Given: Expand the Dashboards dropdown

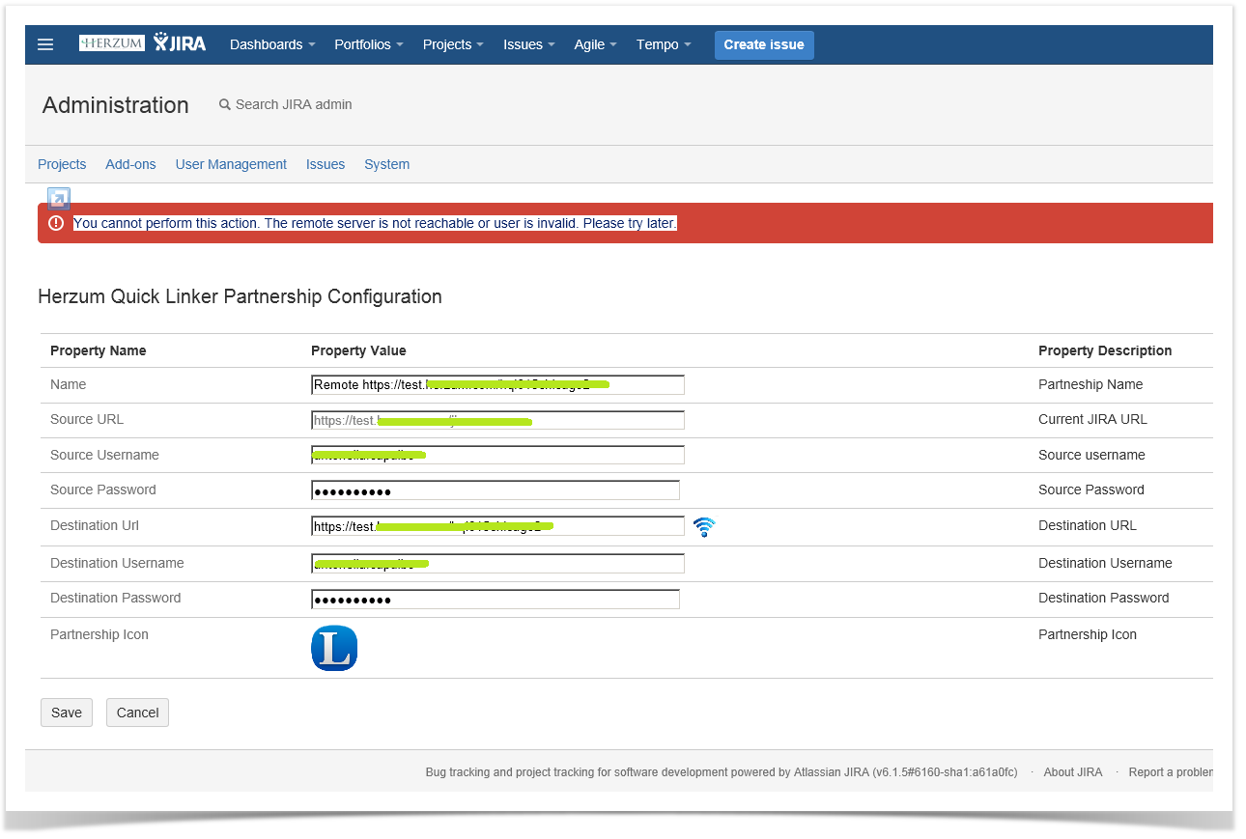Looking at the screenshot, I should (272, 44).
